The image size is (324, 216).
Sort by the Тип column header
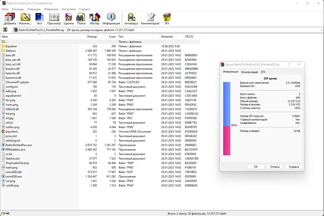pos(138,36)
